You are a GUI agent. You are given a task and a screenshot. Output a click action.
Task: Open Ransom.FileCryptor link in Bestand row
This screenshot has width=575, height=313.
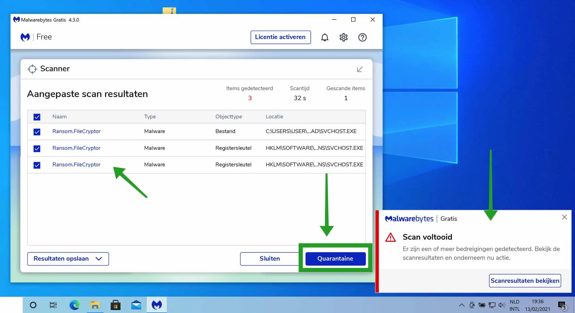(x=76, y=131)
